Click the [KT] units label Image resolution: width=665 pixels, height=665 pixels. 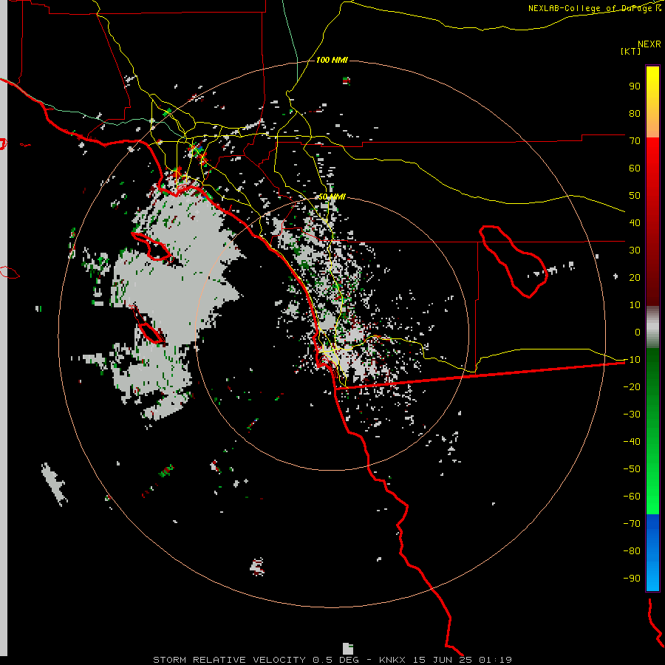coord(631,51)
